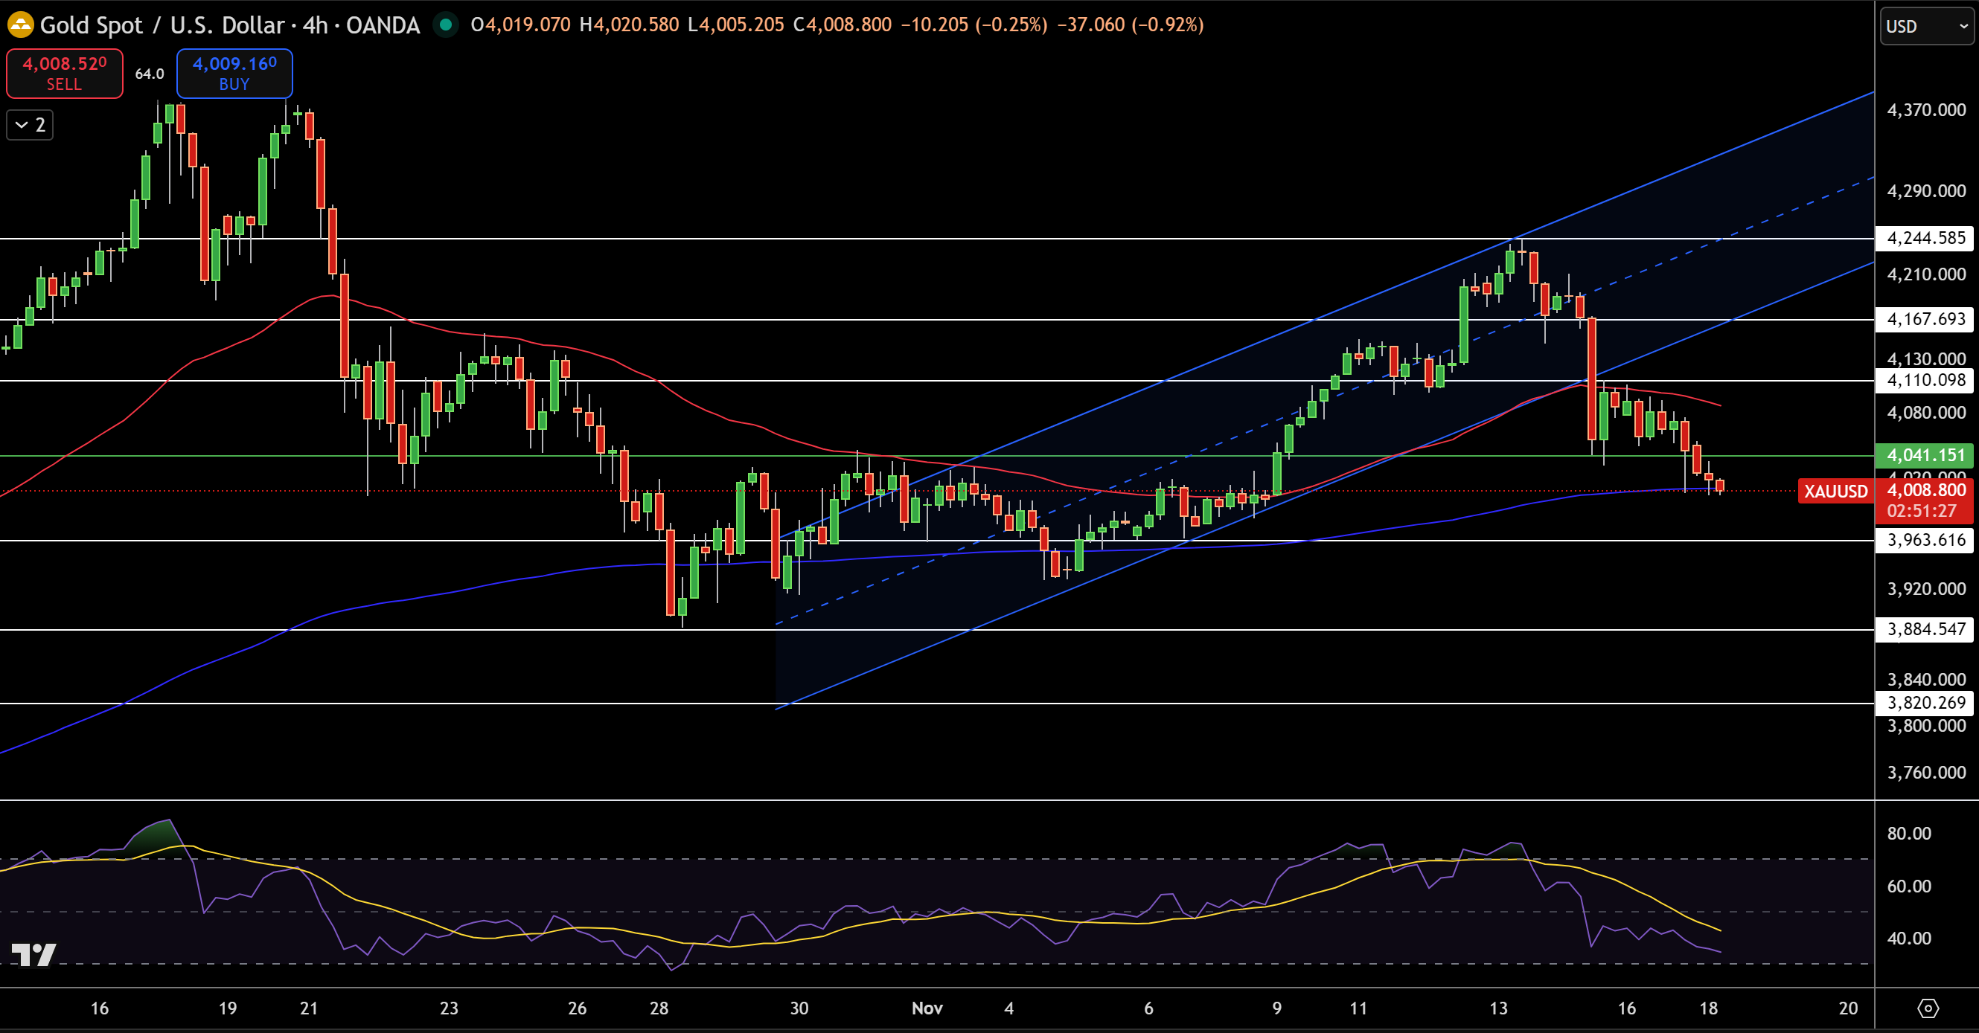The height and width of the screenshot is (1033, 1979).
Task: Open symbol search via Gold Spot / U.S. Dollar title
Action: coord(162,25)
